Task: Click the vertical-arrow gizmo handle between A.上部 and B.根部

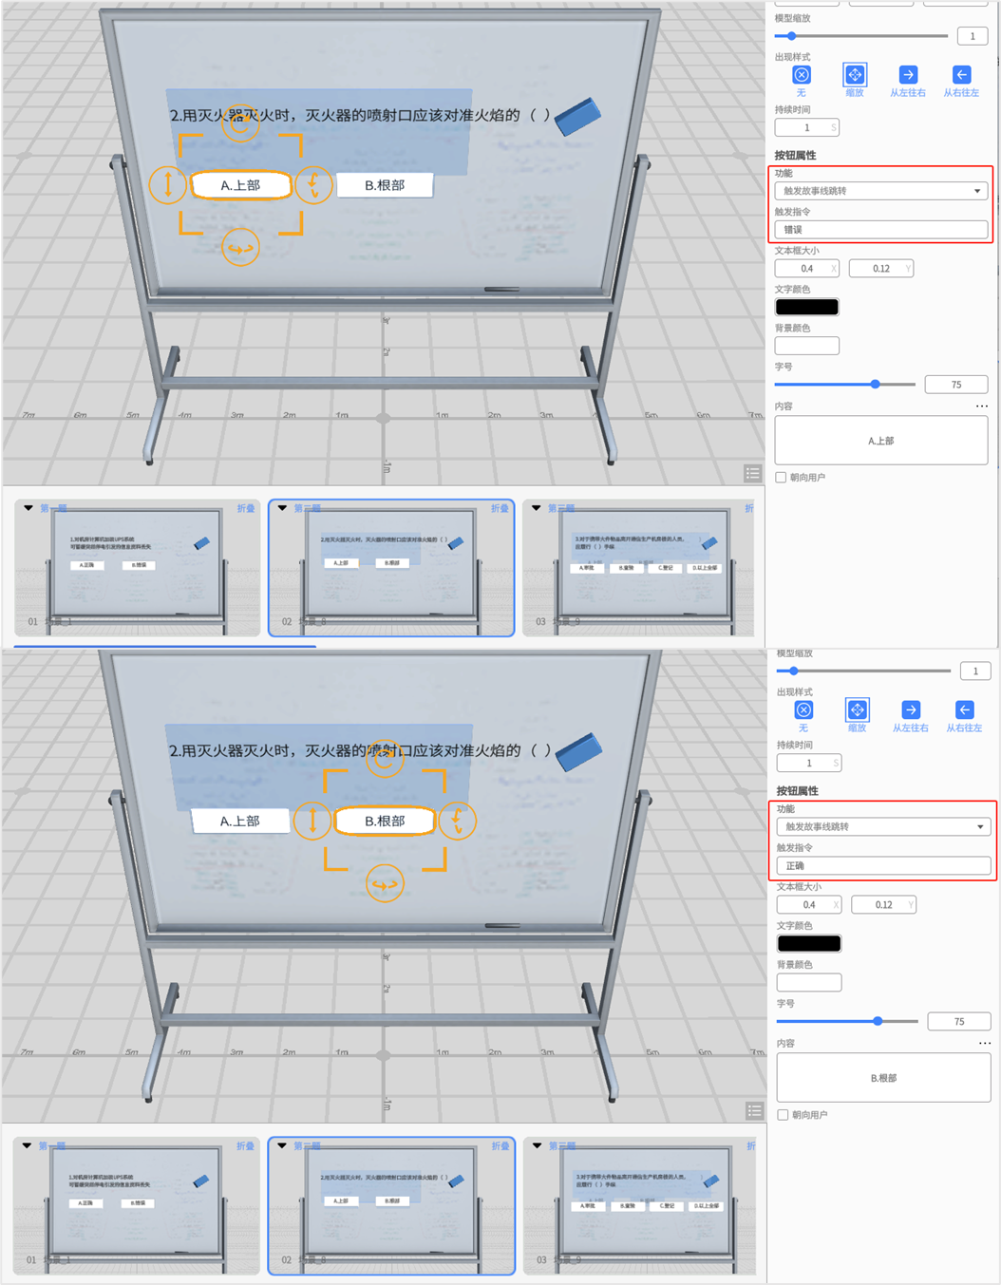Action: pos(312,820)
